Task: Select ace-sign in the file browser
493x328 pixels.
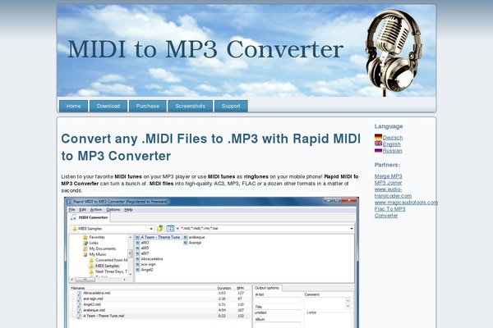Action: pyautogui.click(x=148, y=264)
